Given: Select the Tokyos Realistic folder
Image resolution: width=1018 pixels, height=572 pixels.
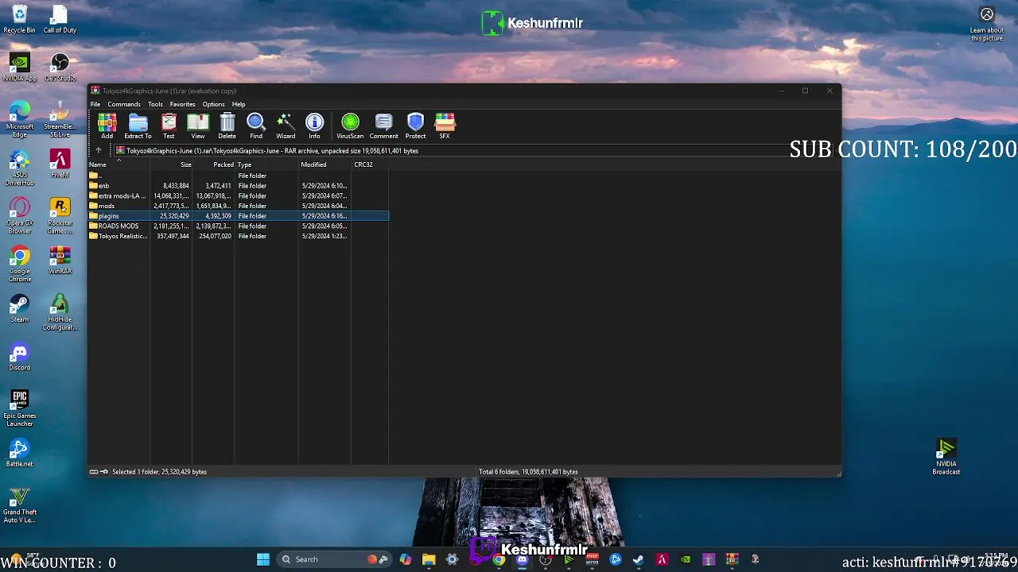Looking at the screenshot, I should coord(238,236).
